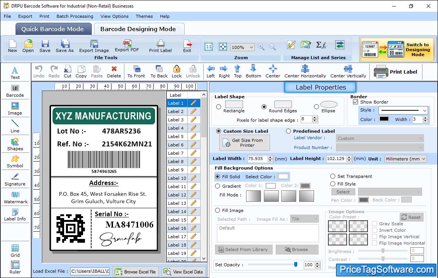Open the Batch Processing menu
The width and height of the screenshot is (438, 278).
[75, 16]
